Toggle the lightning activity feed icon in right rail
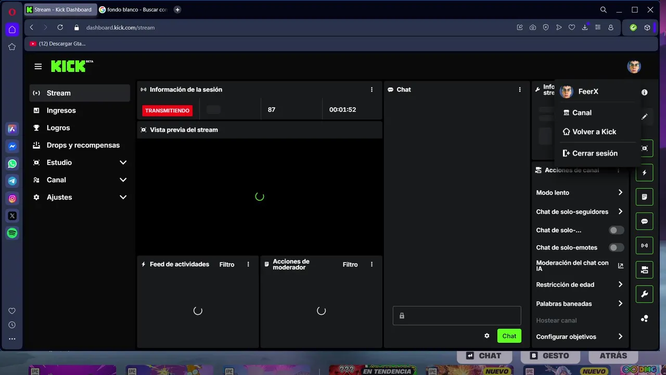This screenshot has width=666, height=375. tap(645, 172)
